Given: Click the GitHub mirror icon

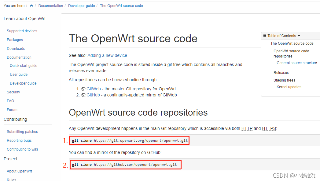Looking at the screenshot, I should (83, 95).
